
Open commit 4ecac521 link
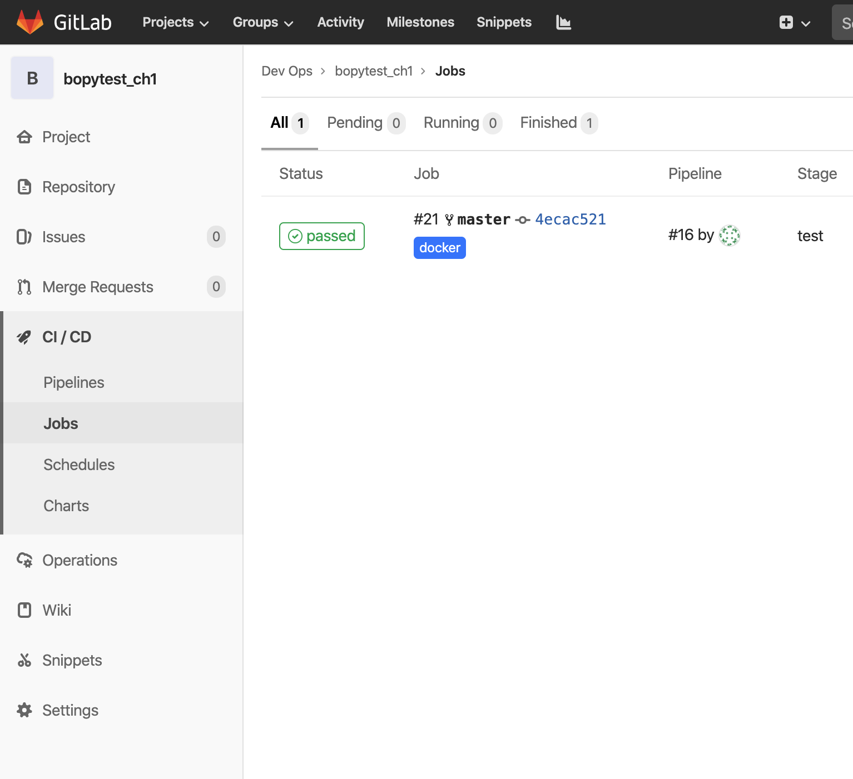pyautogui.click(x=570, y=219)
